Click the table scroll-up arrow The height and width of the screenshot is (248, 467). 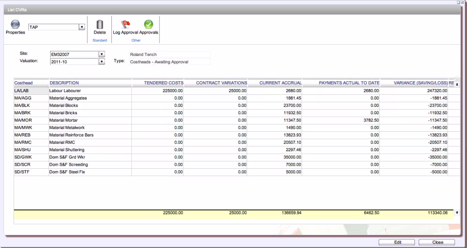tap(457, 84)
